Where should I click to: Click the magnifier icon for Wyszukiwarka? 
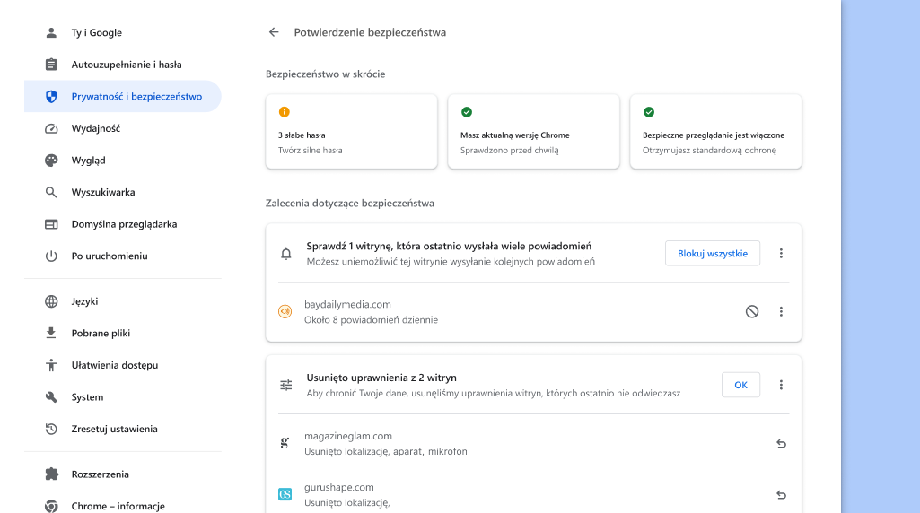51,192
